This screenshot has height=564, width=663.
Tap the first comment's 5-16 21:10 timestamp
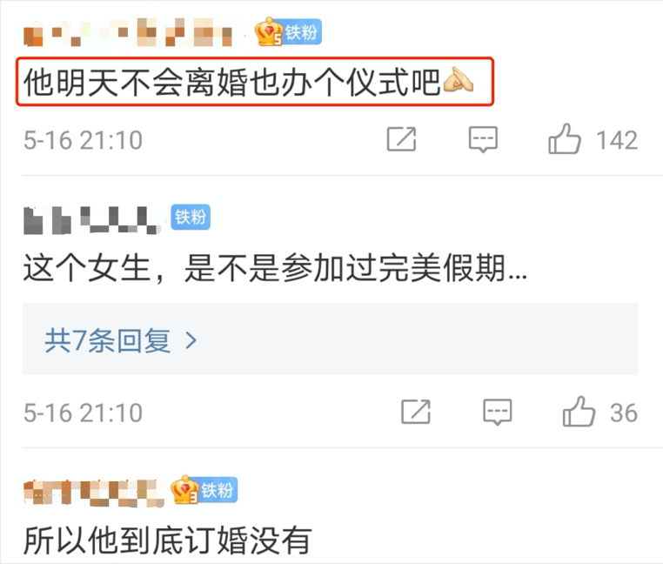pos(83,140)
